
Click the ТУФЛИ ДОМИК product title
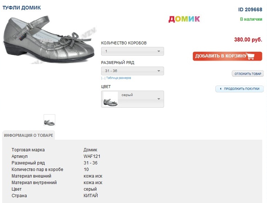22,8
